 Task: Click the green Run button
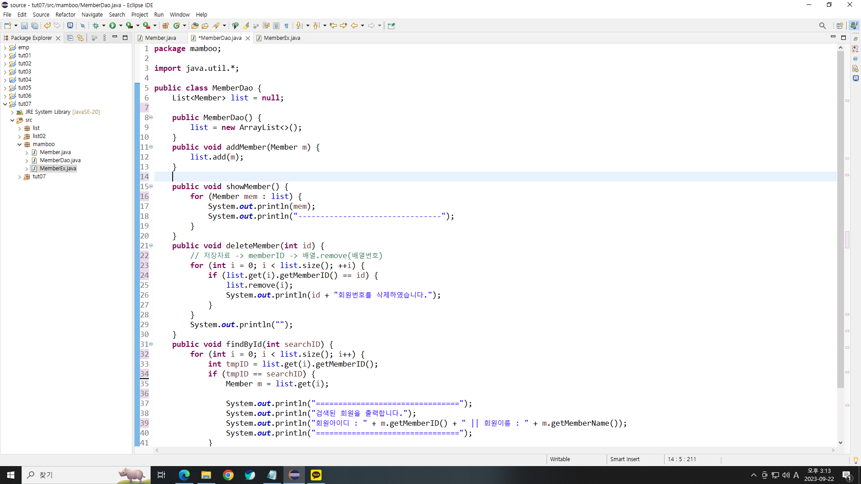coord(113,26)
